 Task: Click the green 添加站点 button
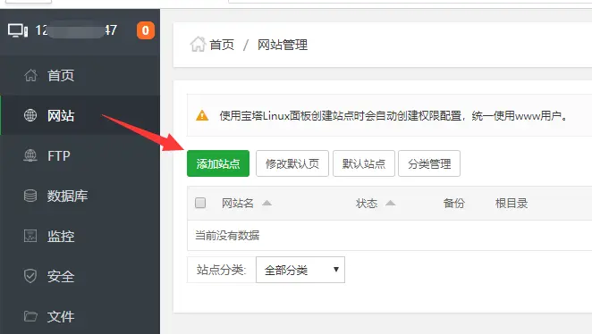pos(218,163)
